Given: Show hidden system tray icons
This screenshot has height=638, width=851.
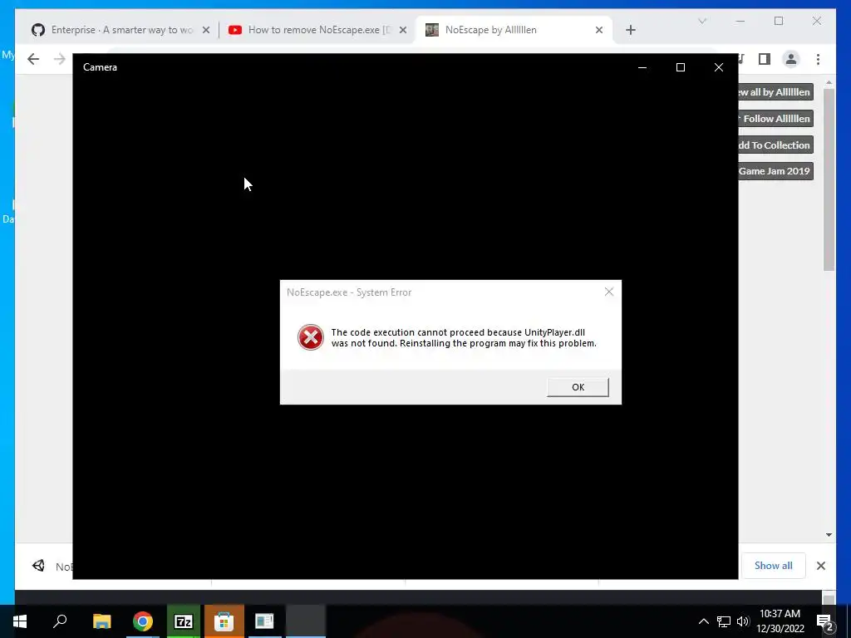Looking at the screenshot, I should pos(703,621).
